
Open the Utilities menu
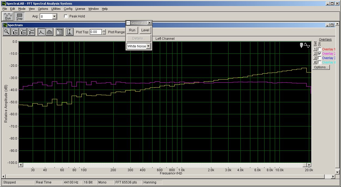[x=56, y=9]
